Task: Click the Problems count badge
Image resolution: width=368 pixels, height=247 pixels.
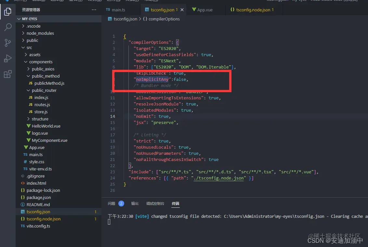Action: (121, 204)
